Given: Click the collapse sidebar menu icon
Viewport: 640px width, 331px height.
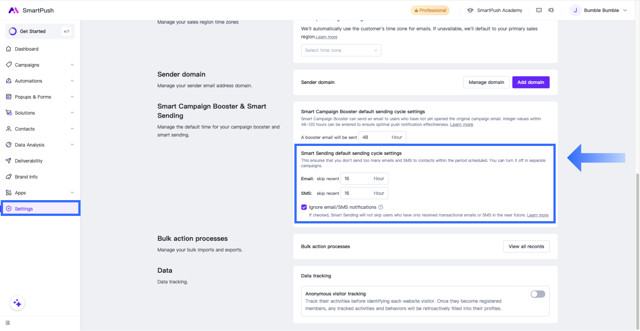Looking at the screenshot, I should [x=8, y=323].
